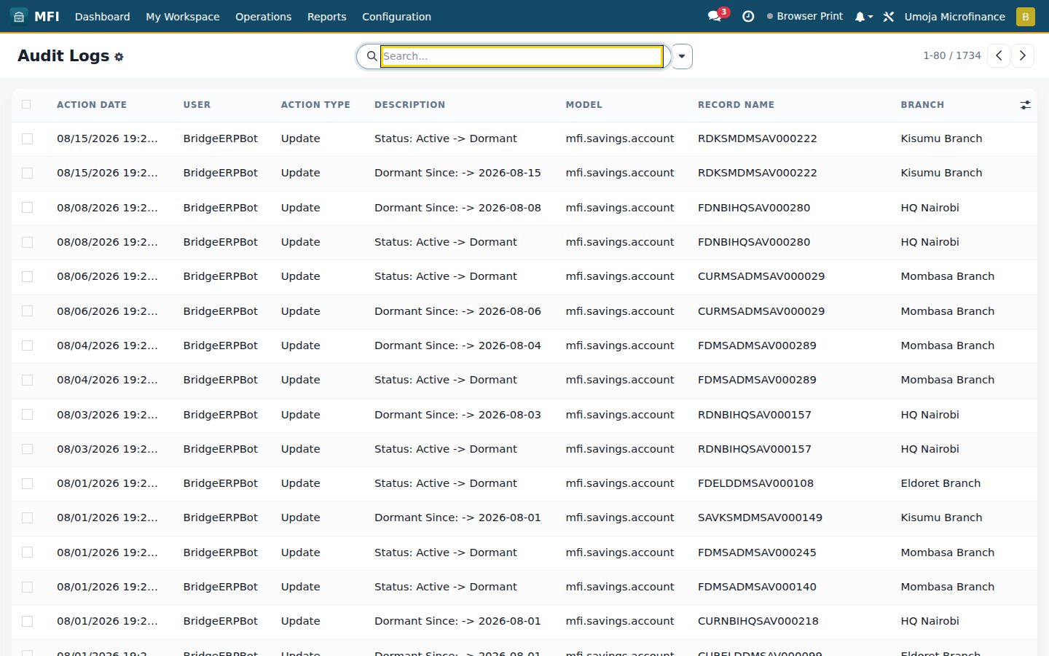Click Eldoret Branch in FDELDDMSAV000108 row
The width and height of the screenshot is (1049, 656).
point(940,483)
